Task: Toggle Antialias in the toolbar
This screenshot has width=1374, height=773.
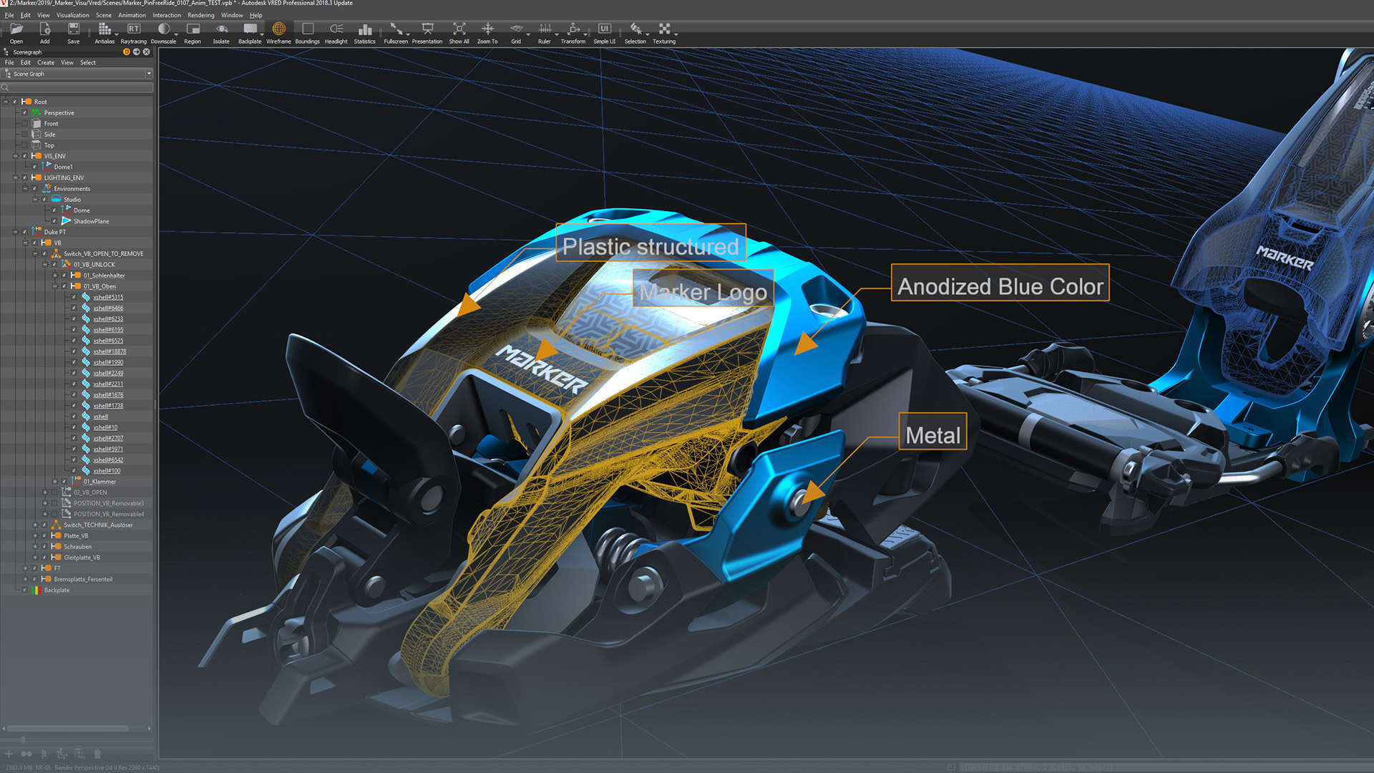Action: (x=104, y=33)
